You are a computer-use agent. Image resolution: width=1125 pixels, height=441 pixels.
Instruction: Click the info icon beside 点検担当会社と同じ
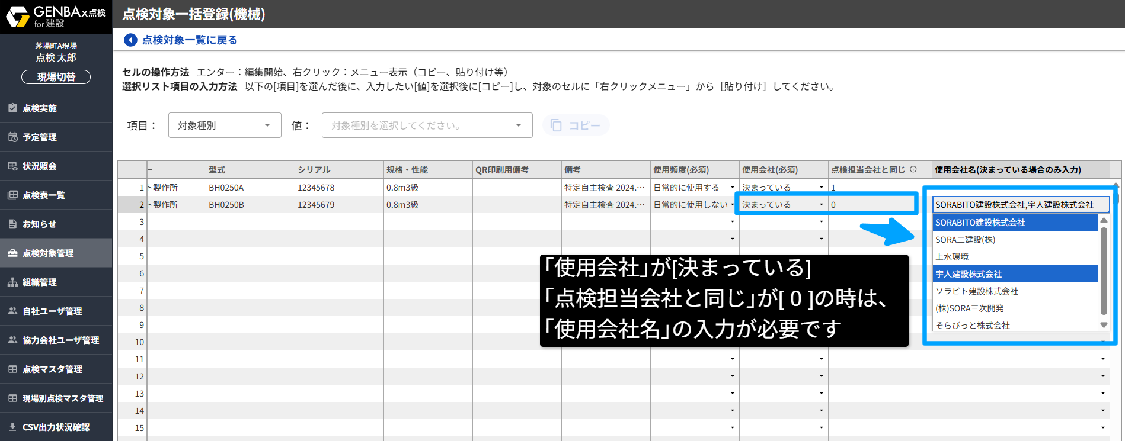point(913,169)
